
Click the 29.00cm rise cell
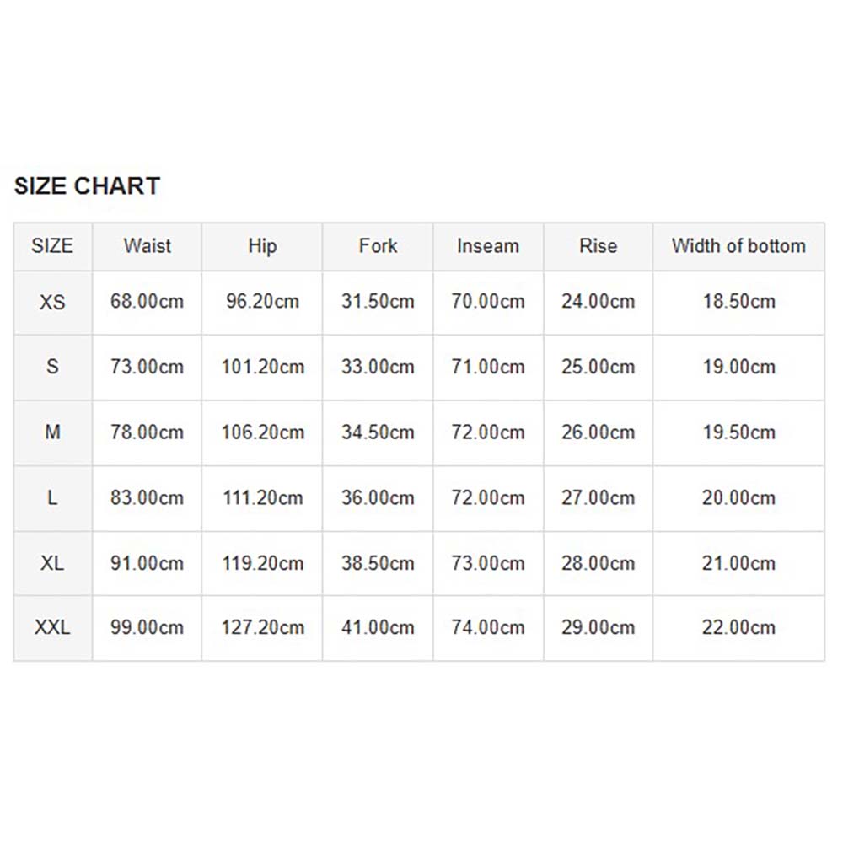click(x=599, y=627)
